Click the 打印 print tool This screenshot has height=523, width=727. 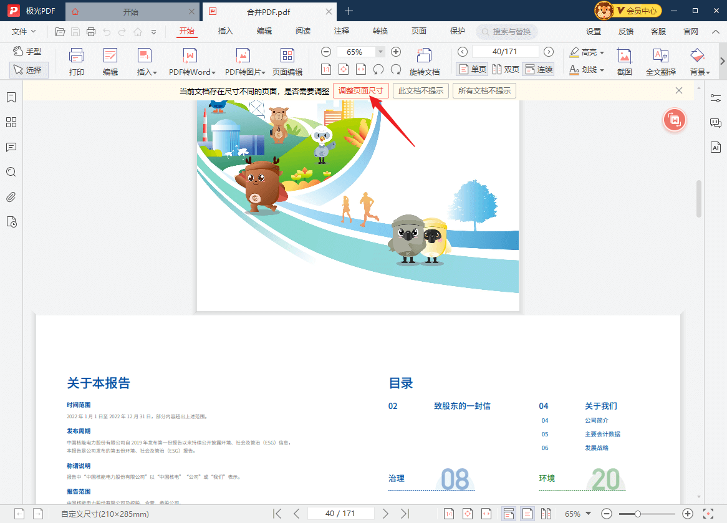pos(76,60)
